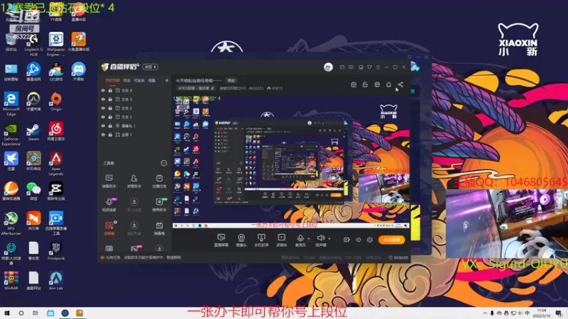Image resolution: width=568 pixels, height=319 pixels.
Task: Open the toolbox more-options circle button
Action: click(x=164, y=163)
